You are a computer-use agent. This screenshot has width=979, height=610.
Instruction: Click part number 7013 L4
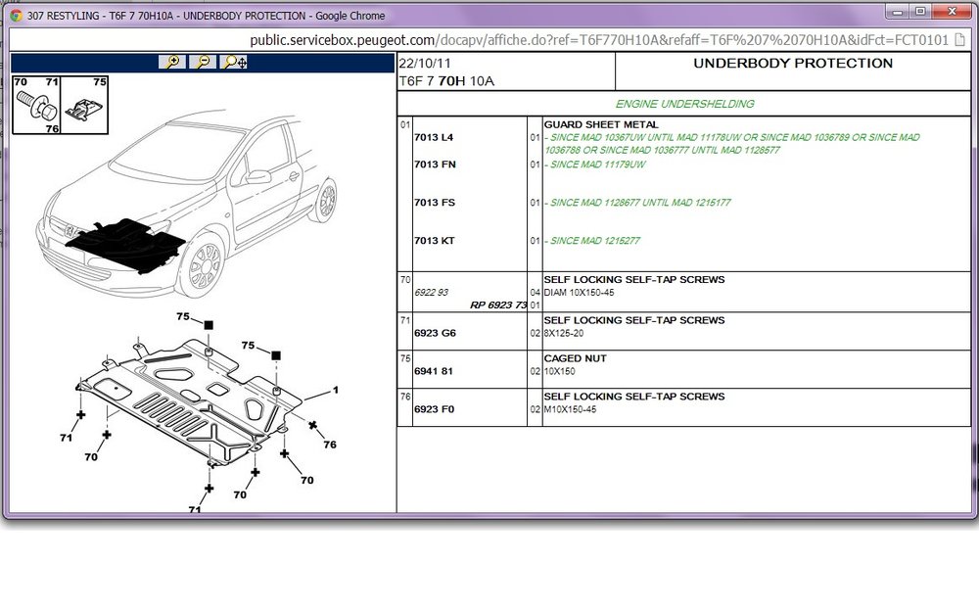[434, 137]
